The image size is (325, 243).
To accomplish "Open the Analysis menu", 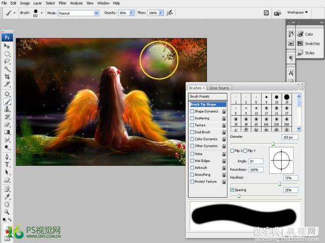I will [x=76, y=3].
